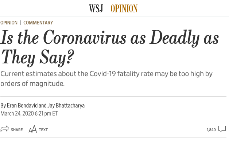Click 'orders of magnitude' in the subheadline
Image resolution: width=229 pixels, height=141 pixels.
(32, 84)
